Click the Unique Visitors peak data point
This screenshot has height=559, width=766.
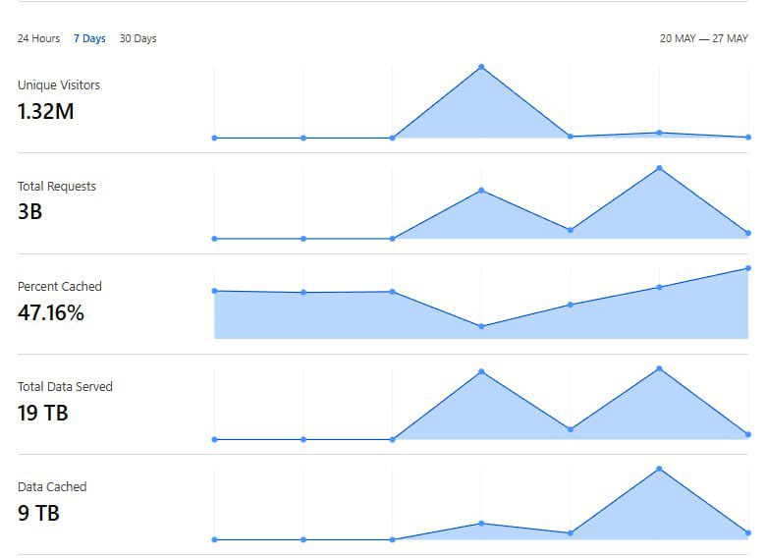click(481, 67)
